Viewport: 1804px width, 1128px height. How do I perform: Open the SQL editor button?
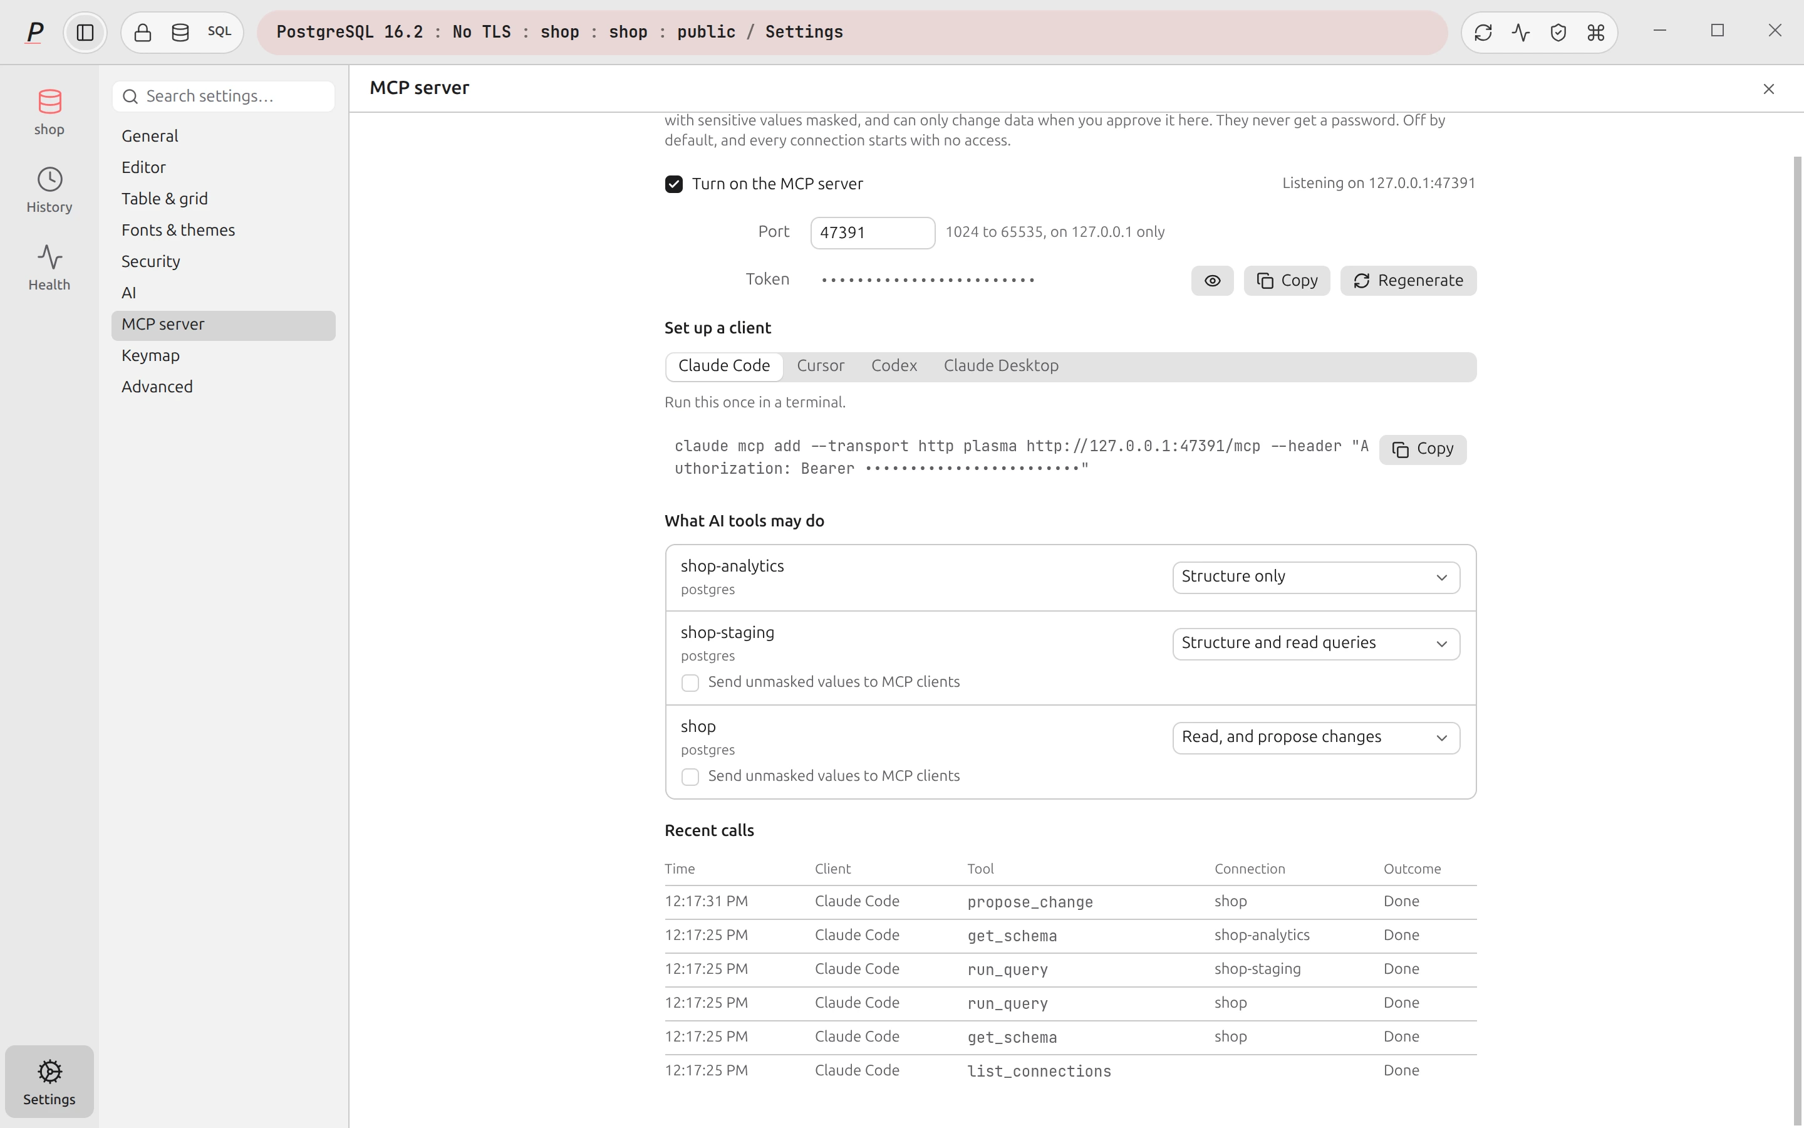pos(219,32)
